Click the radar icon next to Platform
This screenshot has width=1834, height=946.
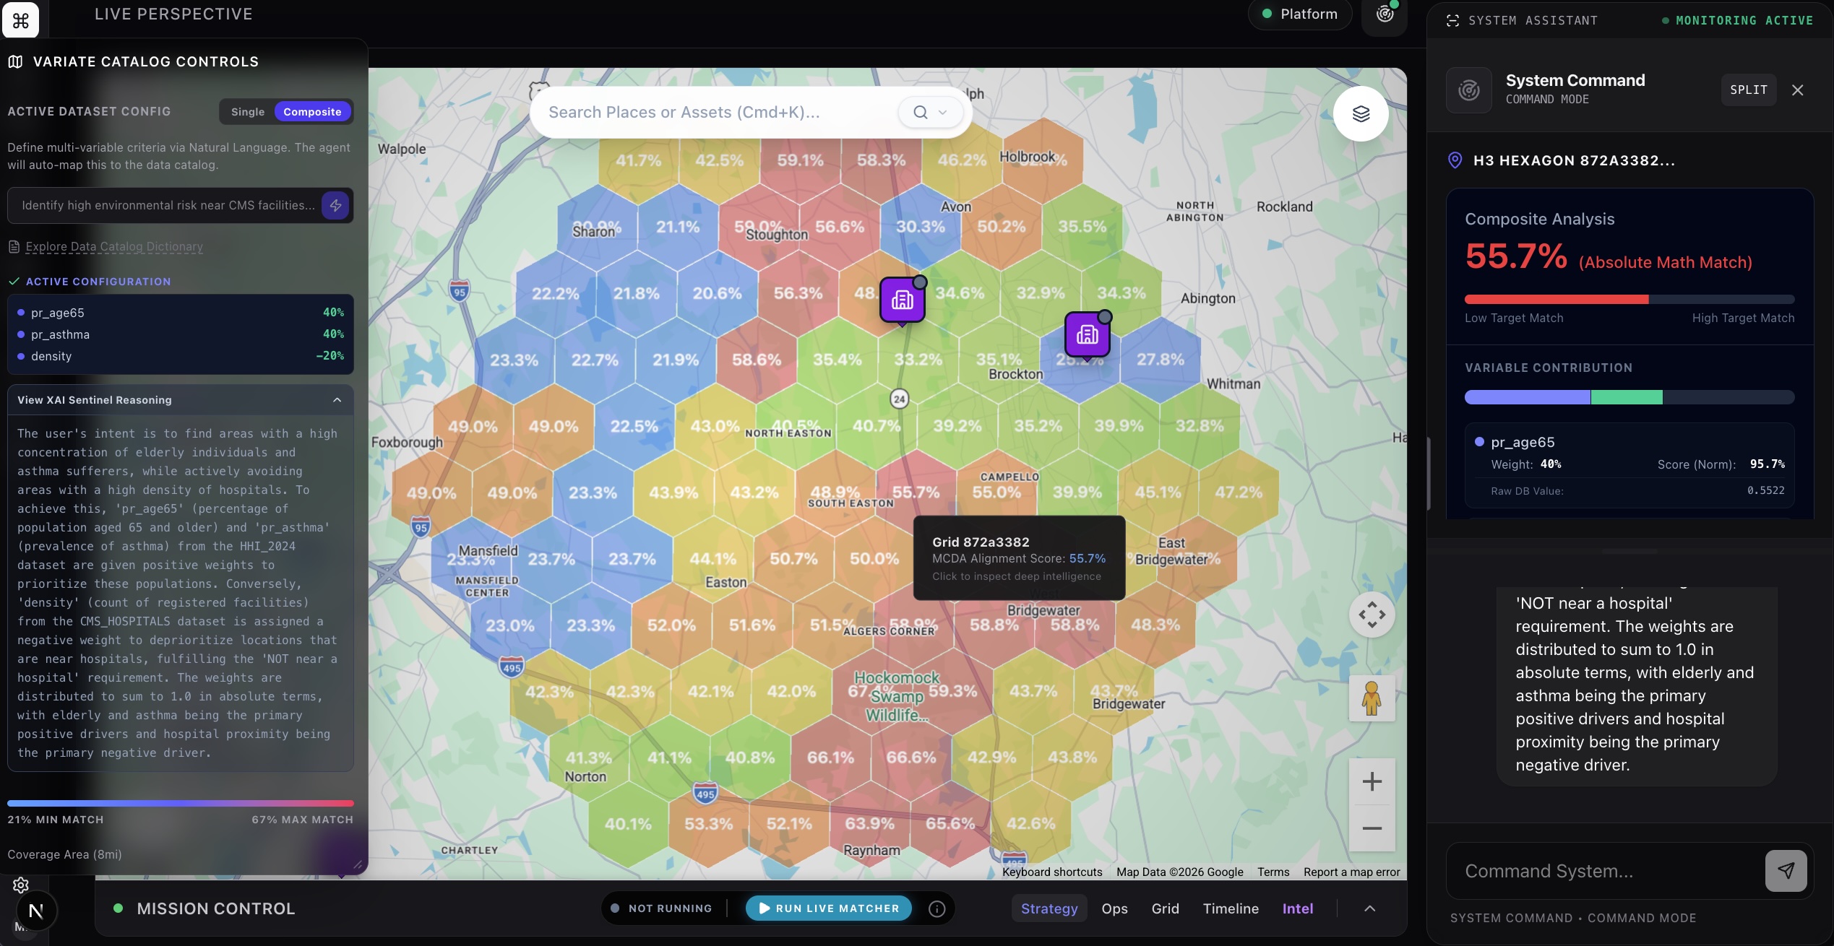pos(1385,14)
